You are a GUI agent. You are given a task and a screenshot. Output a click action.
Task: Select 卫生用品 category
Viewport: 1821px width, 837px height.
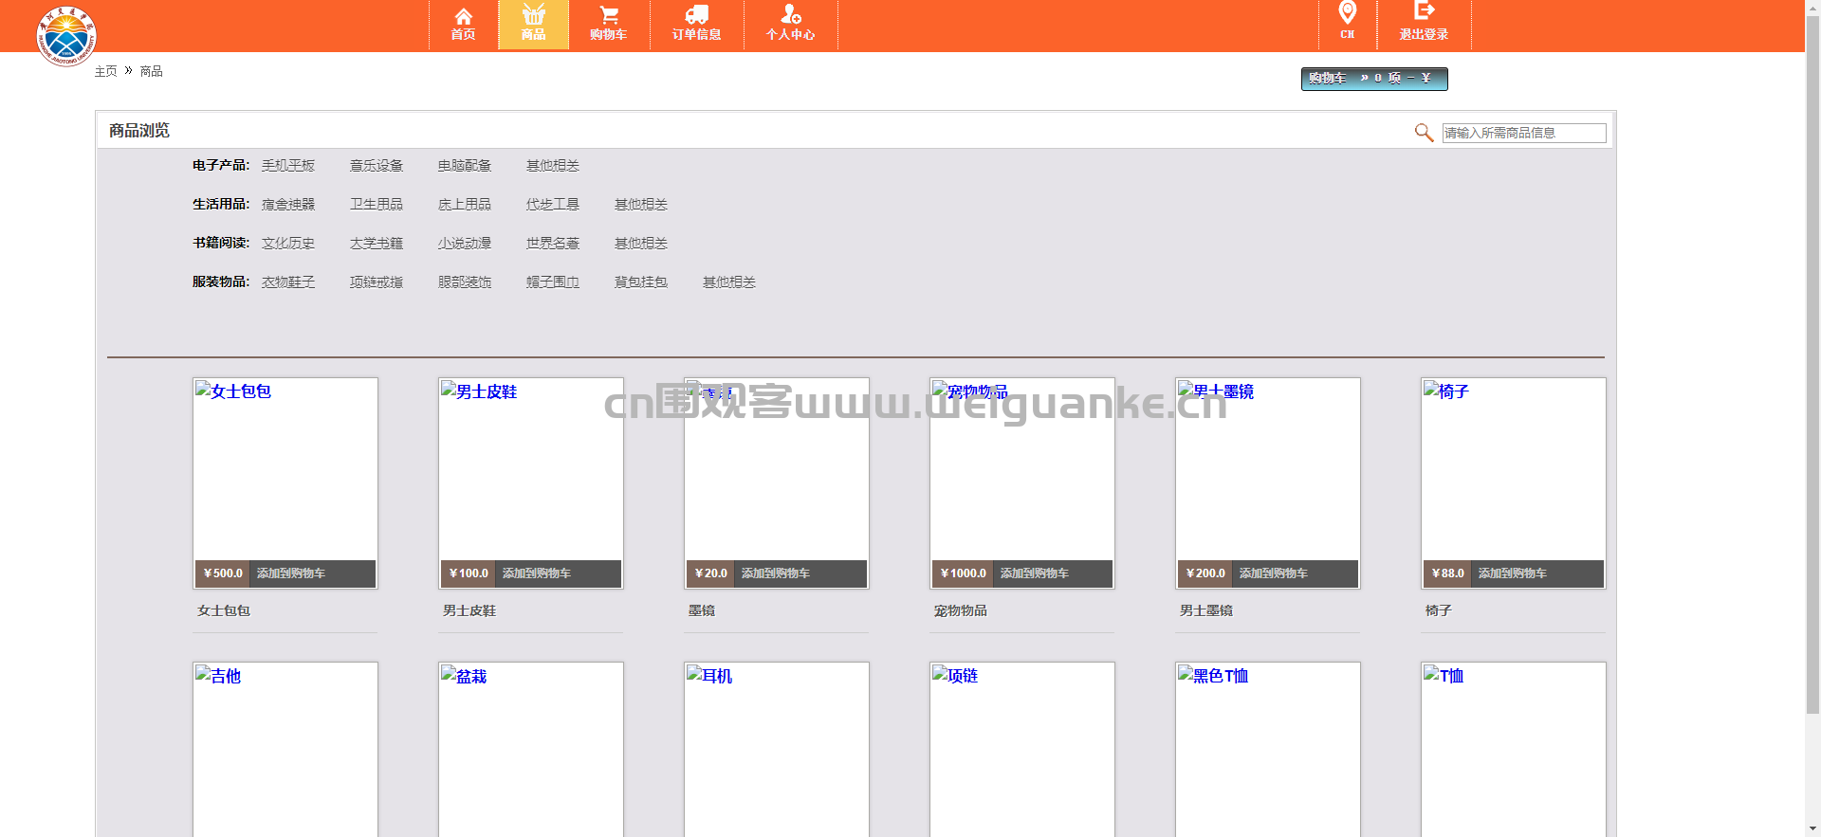click(x=377, y=204)
